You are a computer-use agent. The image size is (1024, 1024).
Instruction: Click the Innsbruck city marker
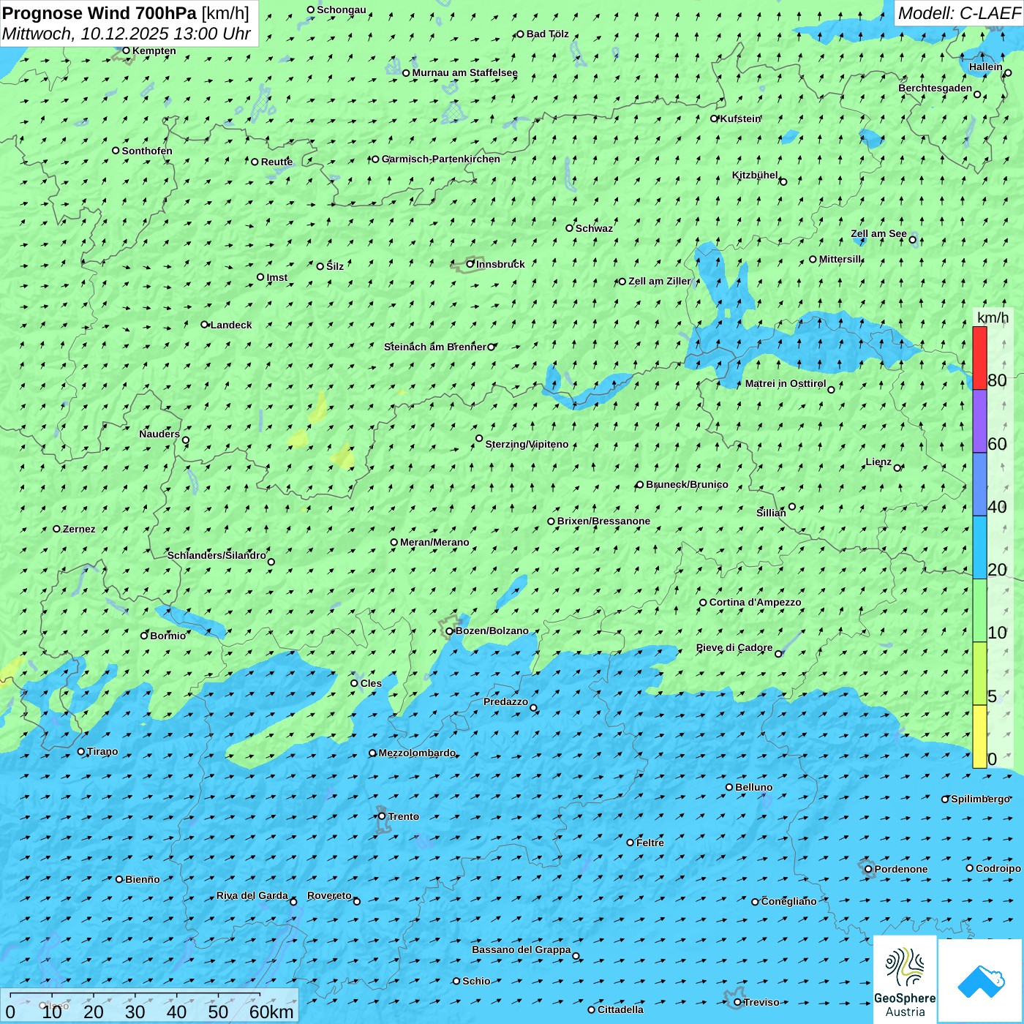click(x=470, y=264)
